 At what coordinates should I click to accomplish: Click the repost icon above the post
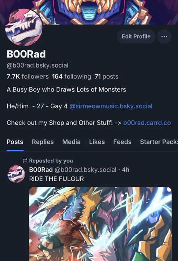[25, 160]
